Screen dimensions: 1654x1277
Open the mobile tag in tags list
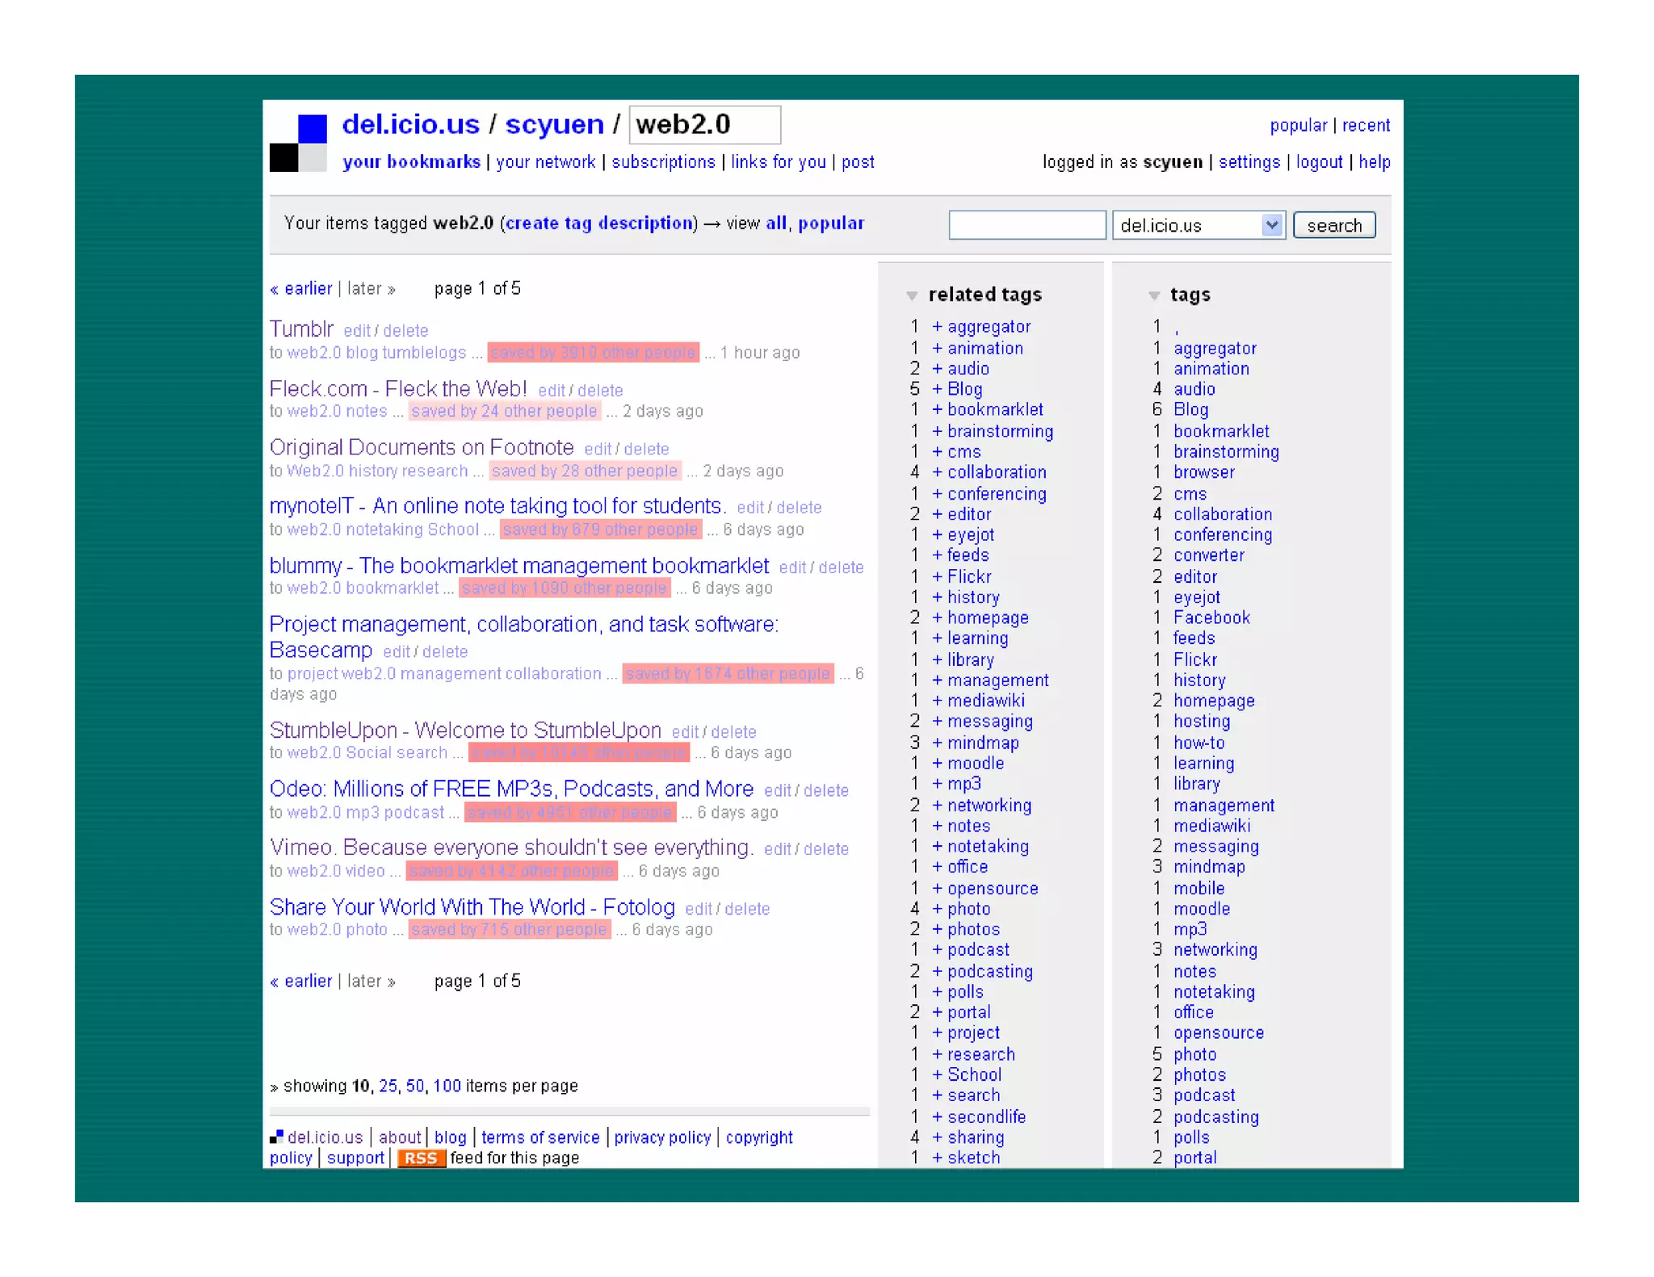[x=1199, y=888]
